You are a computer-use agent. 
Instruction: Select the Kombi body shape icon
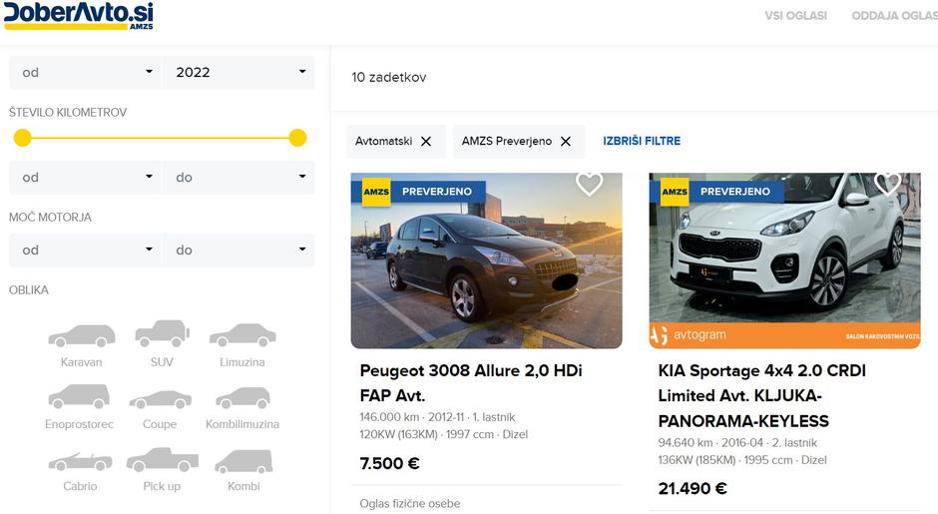242,461
